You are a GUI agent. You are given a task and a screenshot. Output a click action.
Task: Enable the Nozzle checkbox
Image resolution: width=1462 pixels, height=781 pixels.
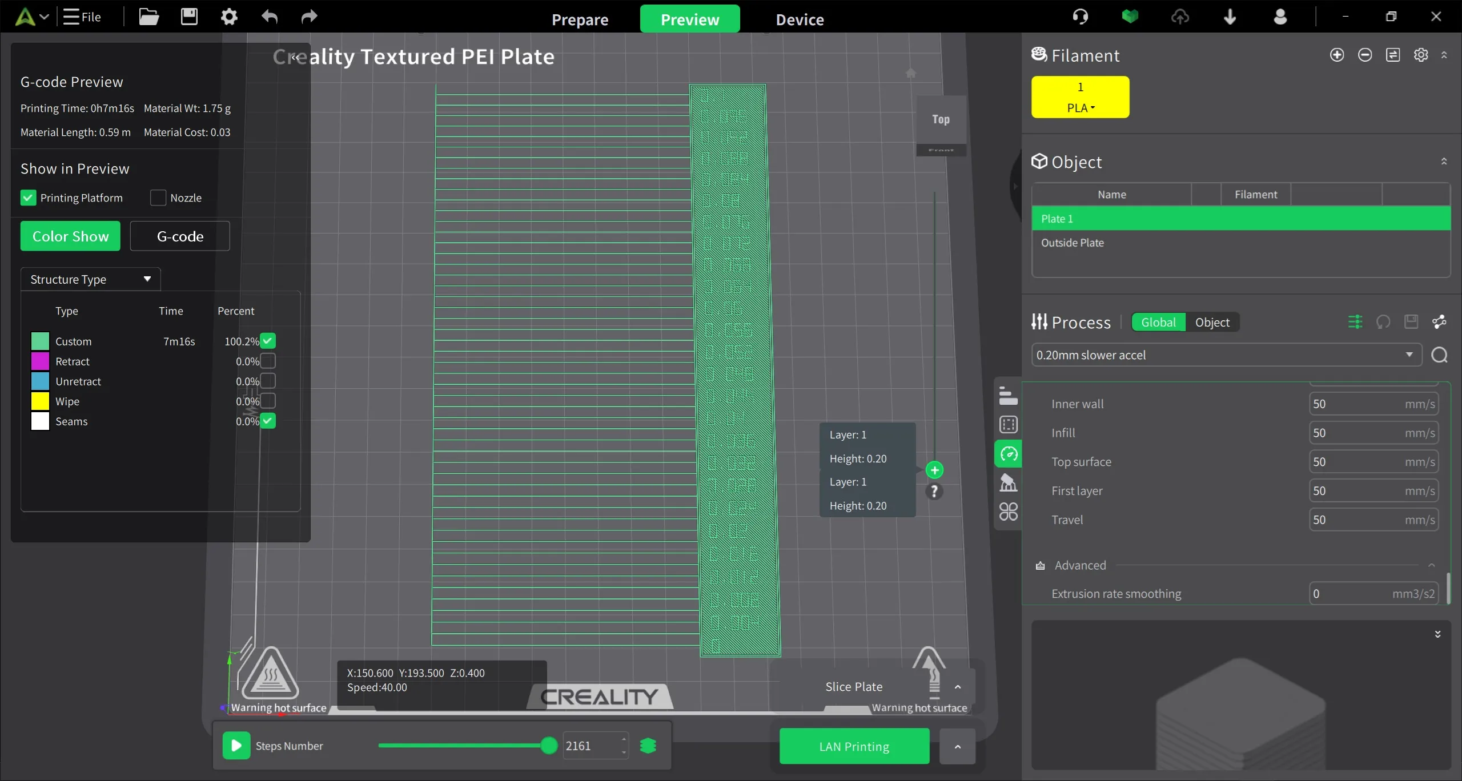click(158, 198)
